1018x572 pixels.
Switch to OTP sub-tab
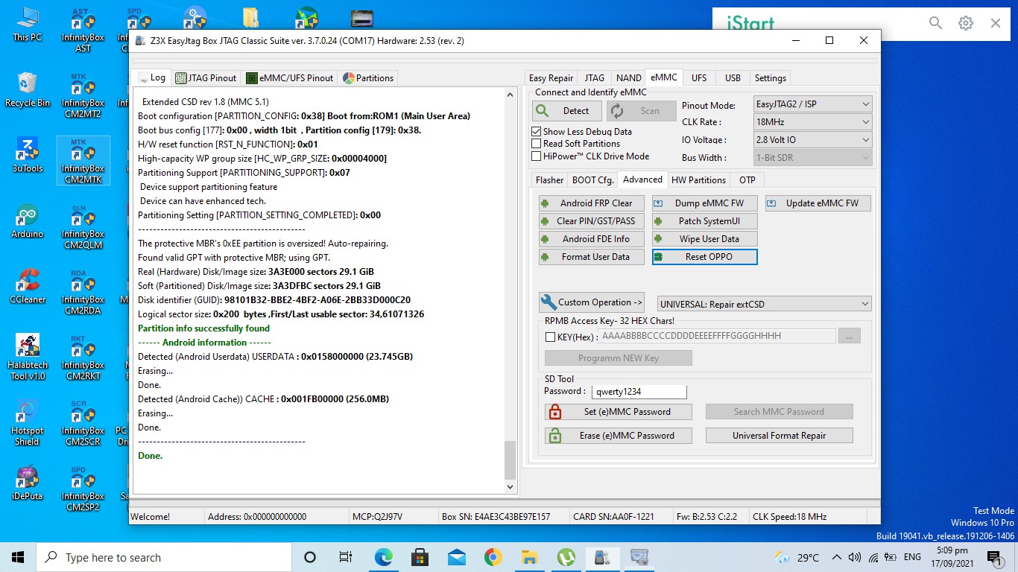[x=747, y=180]
